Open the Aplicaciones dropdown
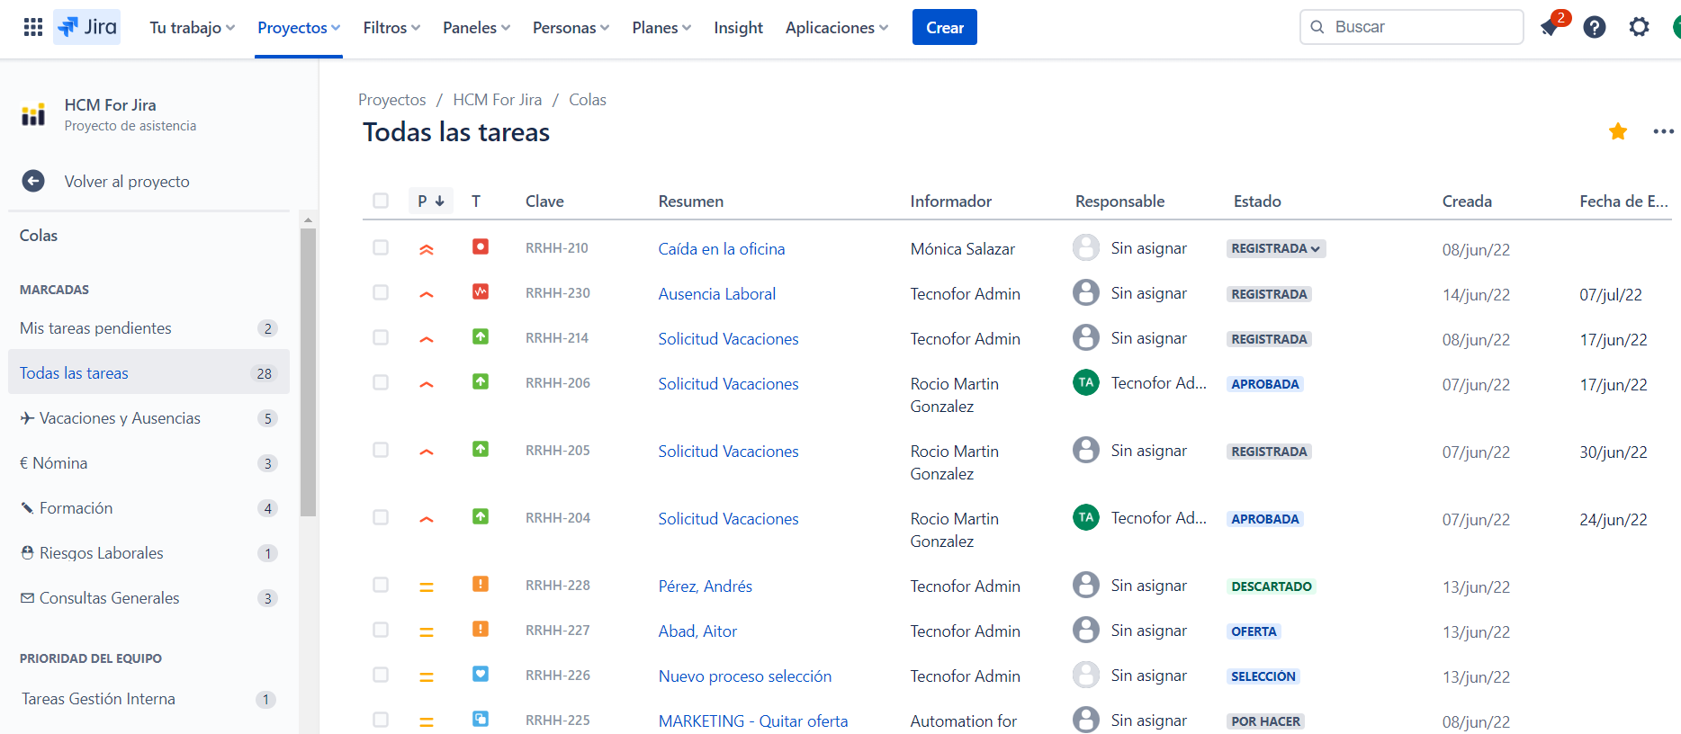The width and height of the screenshot is (1681, 734). click(x=837, y=28)
